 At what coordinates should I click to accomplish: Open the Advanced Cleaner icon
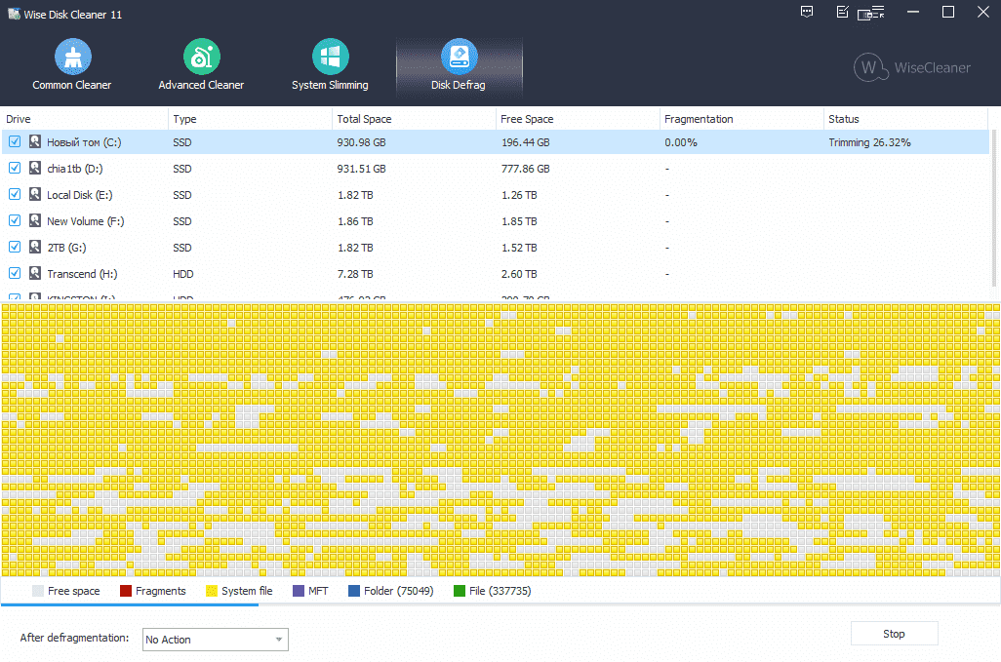pos(202,57)
